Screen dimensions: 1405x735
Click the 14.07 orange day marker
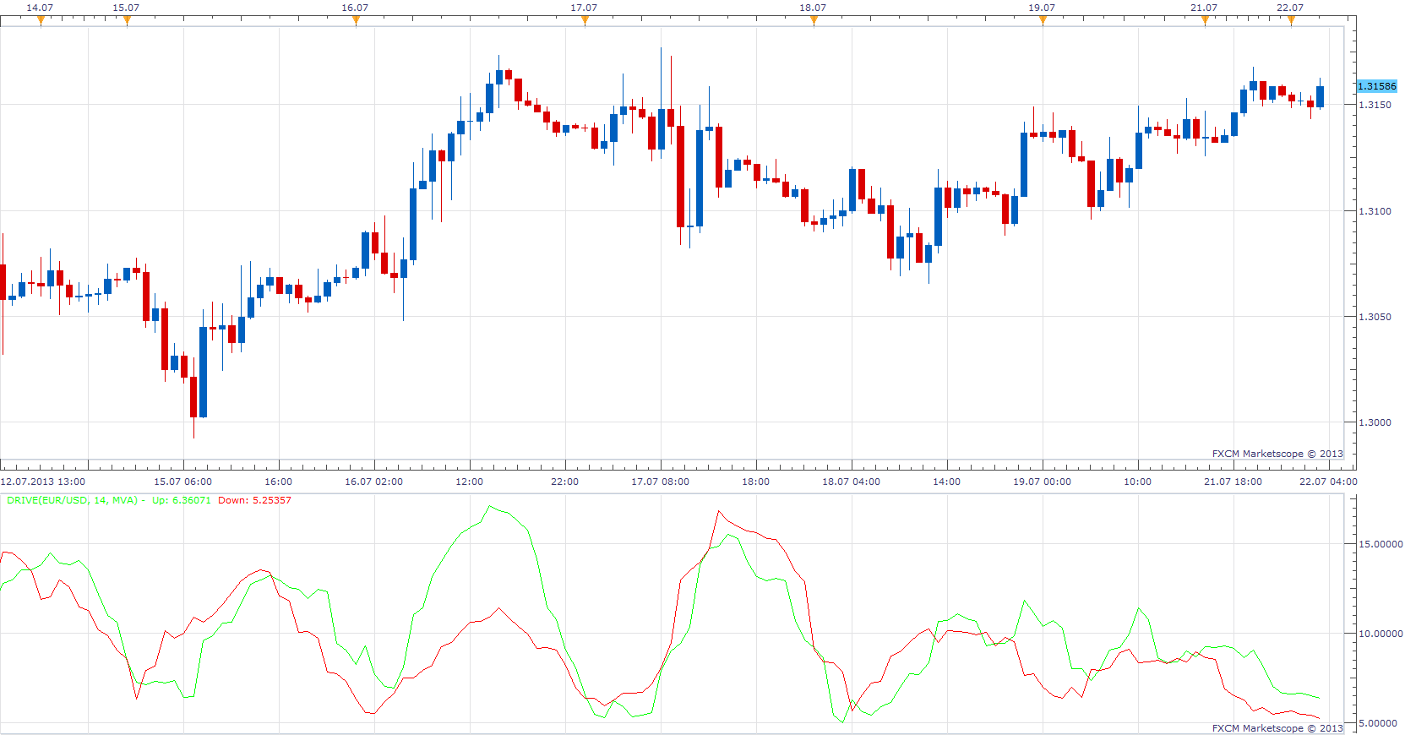(41, 20)
